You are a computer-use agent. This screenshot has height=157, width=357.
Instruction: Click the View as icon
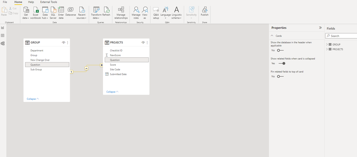point(145,10)
